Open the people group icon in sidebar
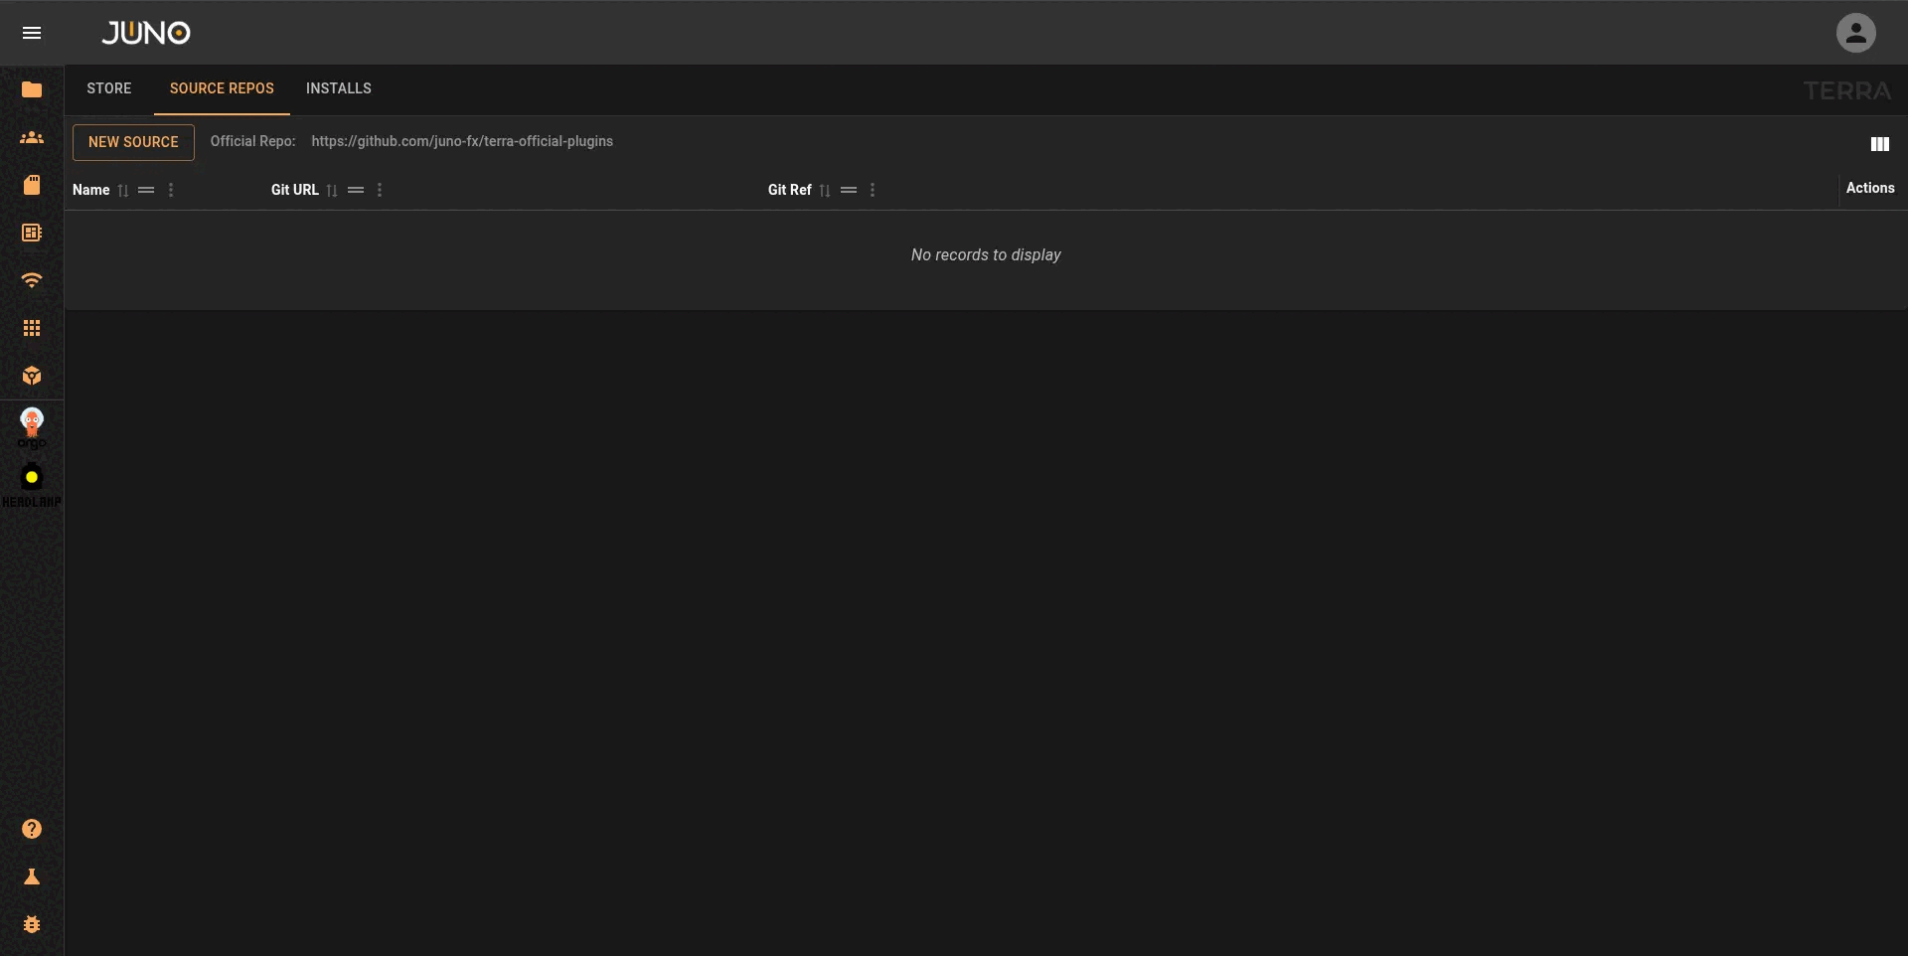Screen dimensions: 1908x956 (x=32, y=137)
